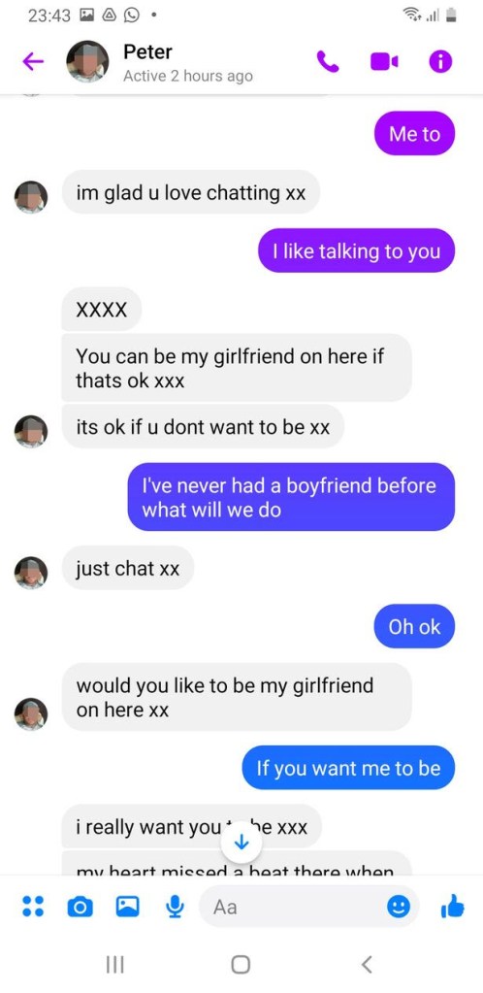
Task: Open the camera from the message bar
Action: [80, 907]
